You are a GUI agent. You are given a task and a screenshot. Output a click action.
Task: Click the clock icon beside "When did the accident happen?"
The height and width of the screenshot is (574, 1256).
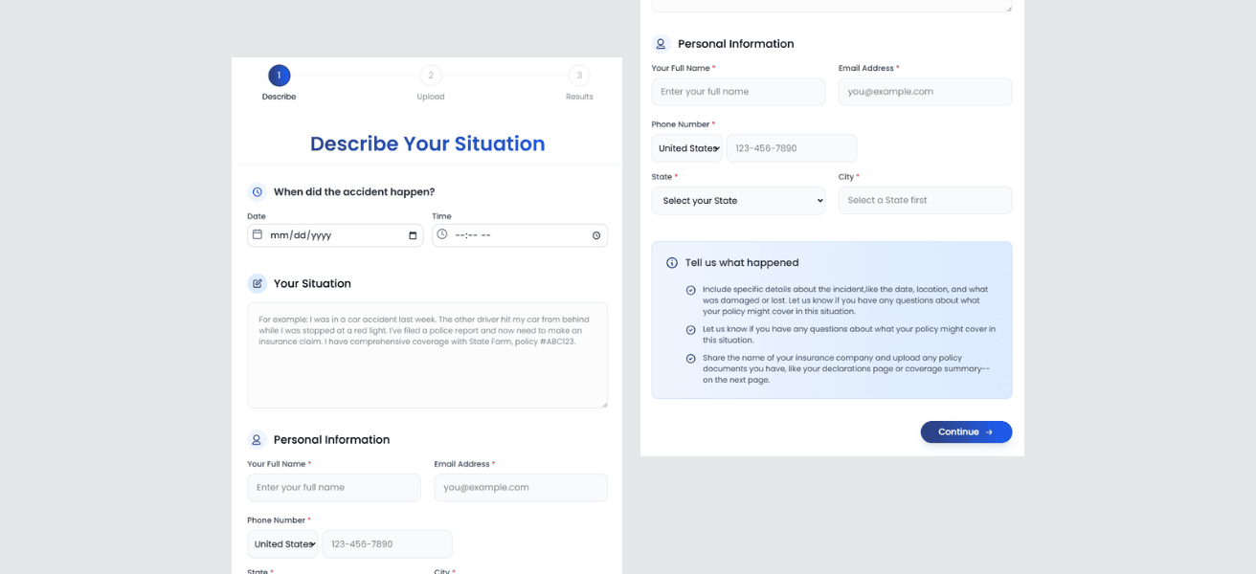[x=257, y=191]
